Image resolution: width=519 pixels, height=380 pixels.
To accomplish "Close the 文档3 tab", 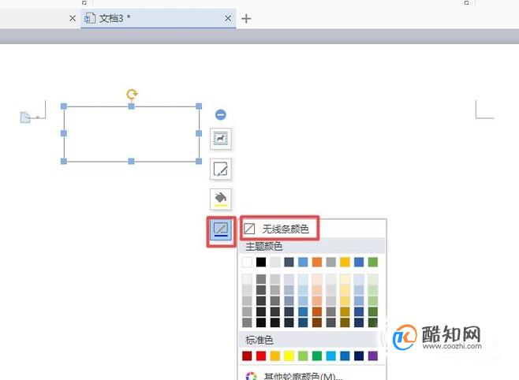I will pos(228,18).
